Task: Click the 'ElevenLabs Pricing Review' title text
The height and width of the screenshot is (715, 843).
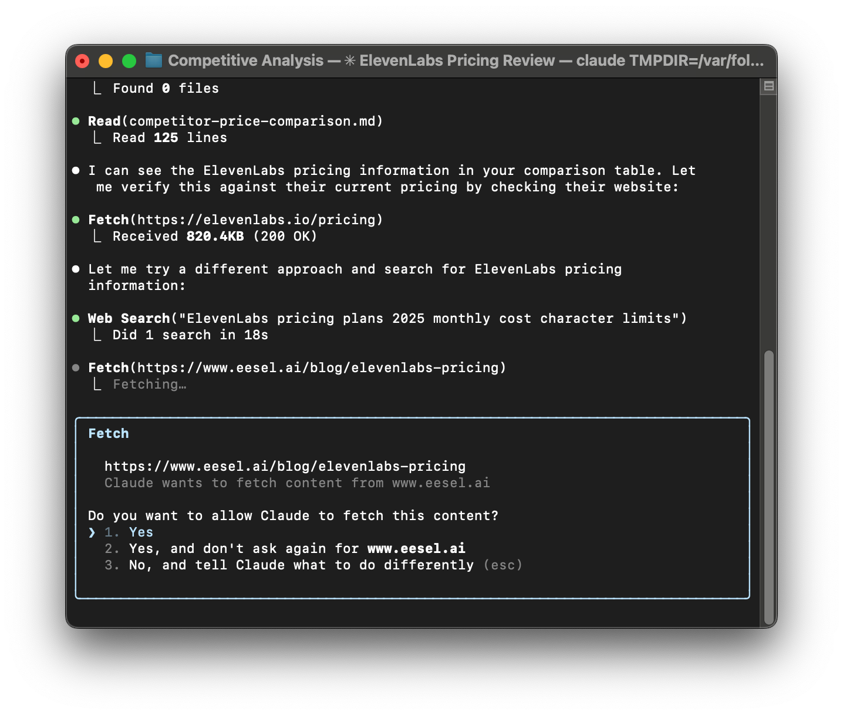Action: pos(455,60)
